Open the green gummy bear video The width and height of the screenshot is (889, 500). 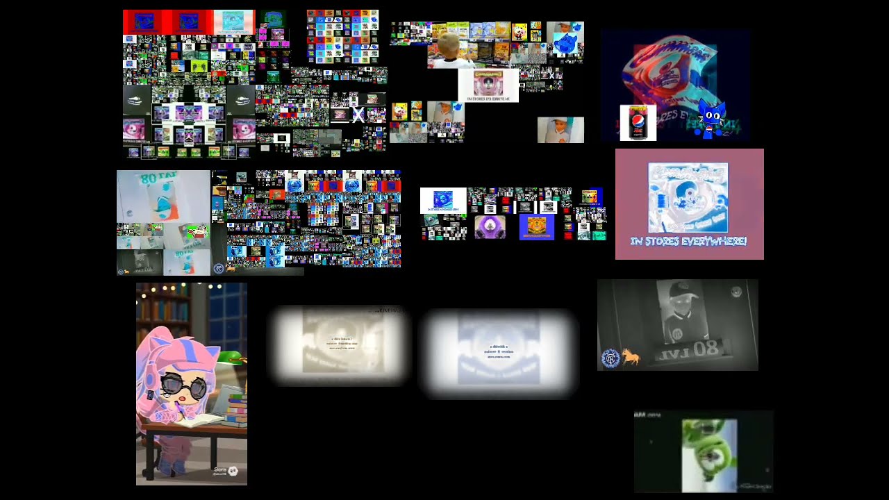coord(704,451)
